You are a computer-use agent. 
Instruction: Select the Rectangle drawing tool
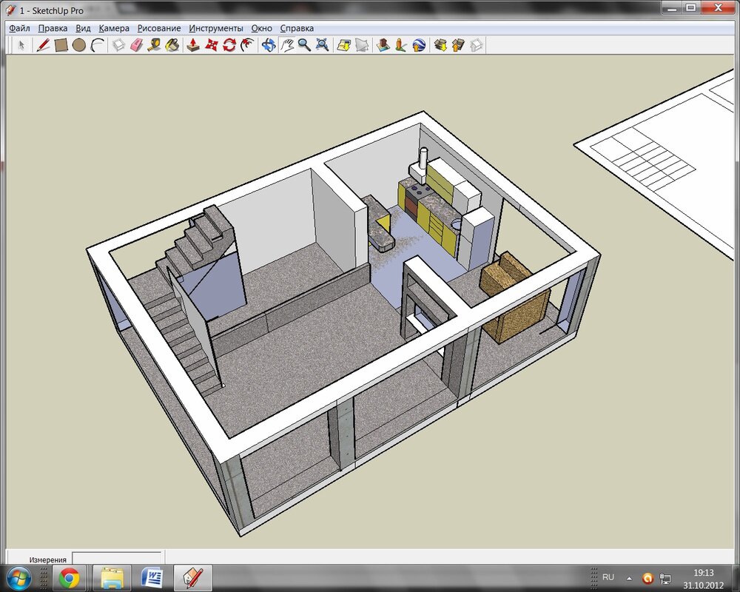coord(61,45)
